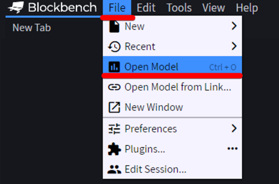279x184 pixels.
Task: Click the Blockbench logo icon
Action: pyautogui.click(x=16, y=8)
